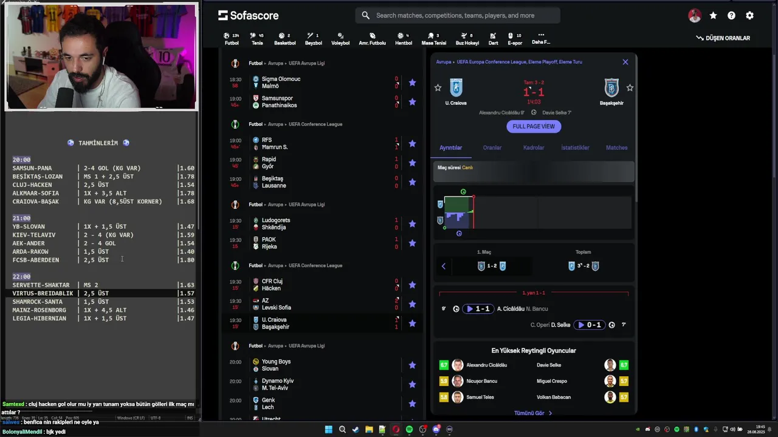Open first UEFA Conference League header
Viewport: 778px width, 437px height.
[x=315, y=124]
